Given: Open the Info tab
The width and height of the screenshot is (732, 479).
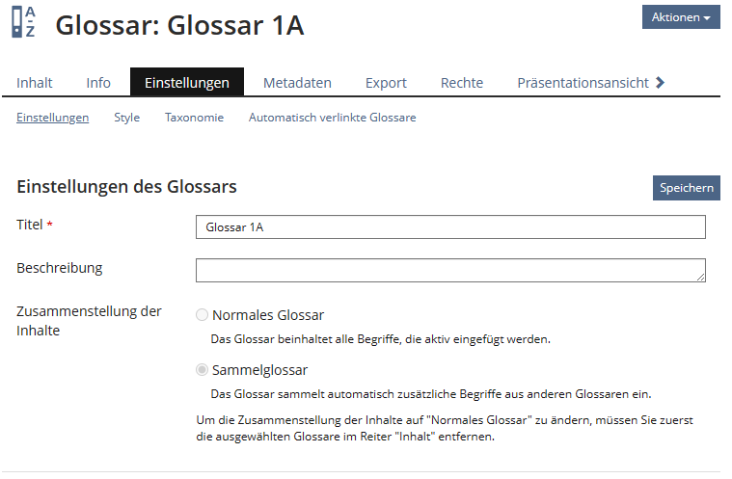Looking at the screenshot, I should [x=98, y=83].
